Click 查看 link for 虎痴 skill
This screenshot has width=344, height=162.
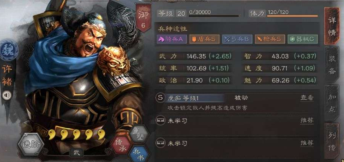coord(307,98)
